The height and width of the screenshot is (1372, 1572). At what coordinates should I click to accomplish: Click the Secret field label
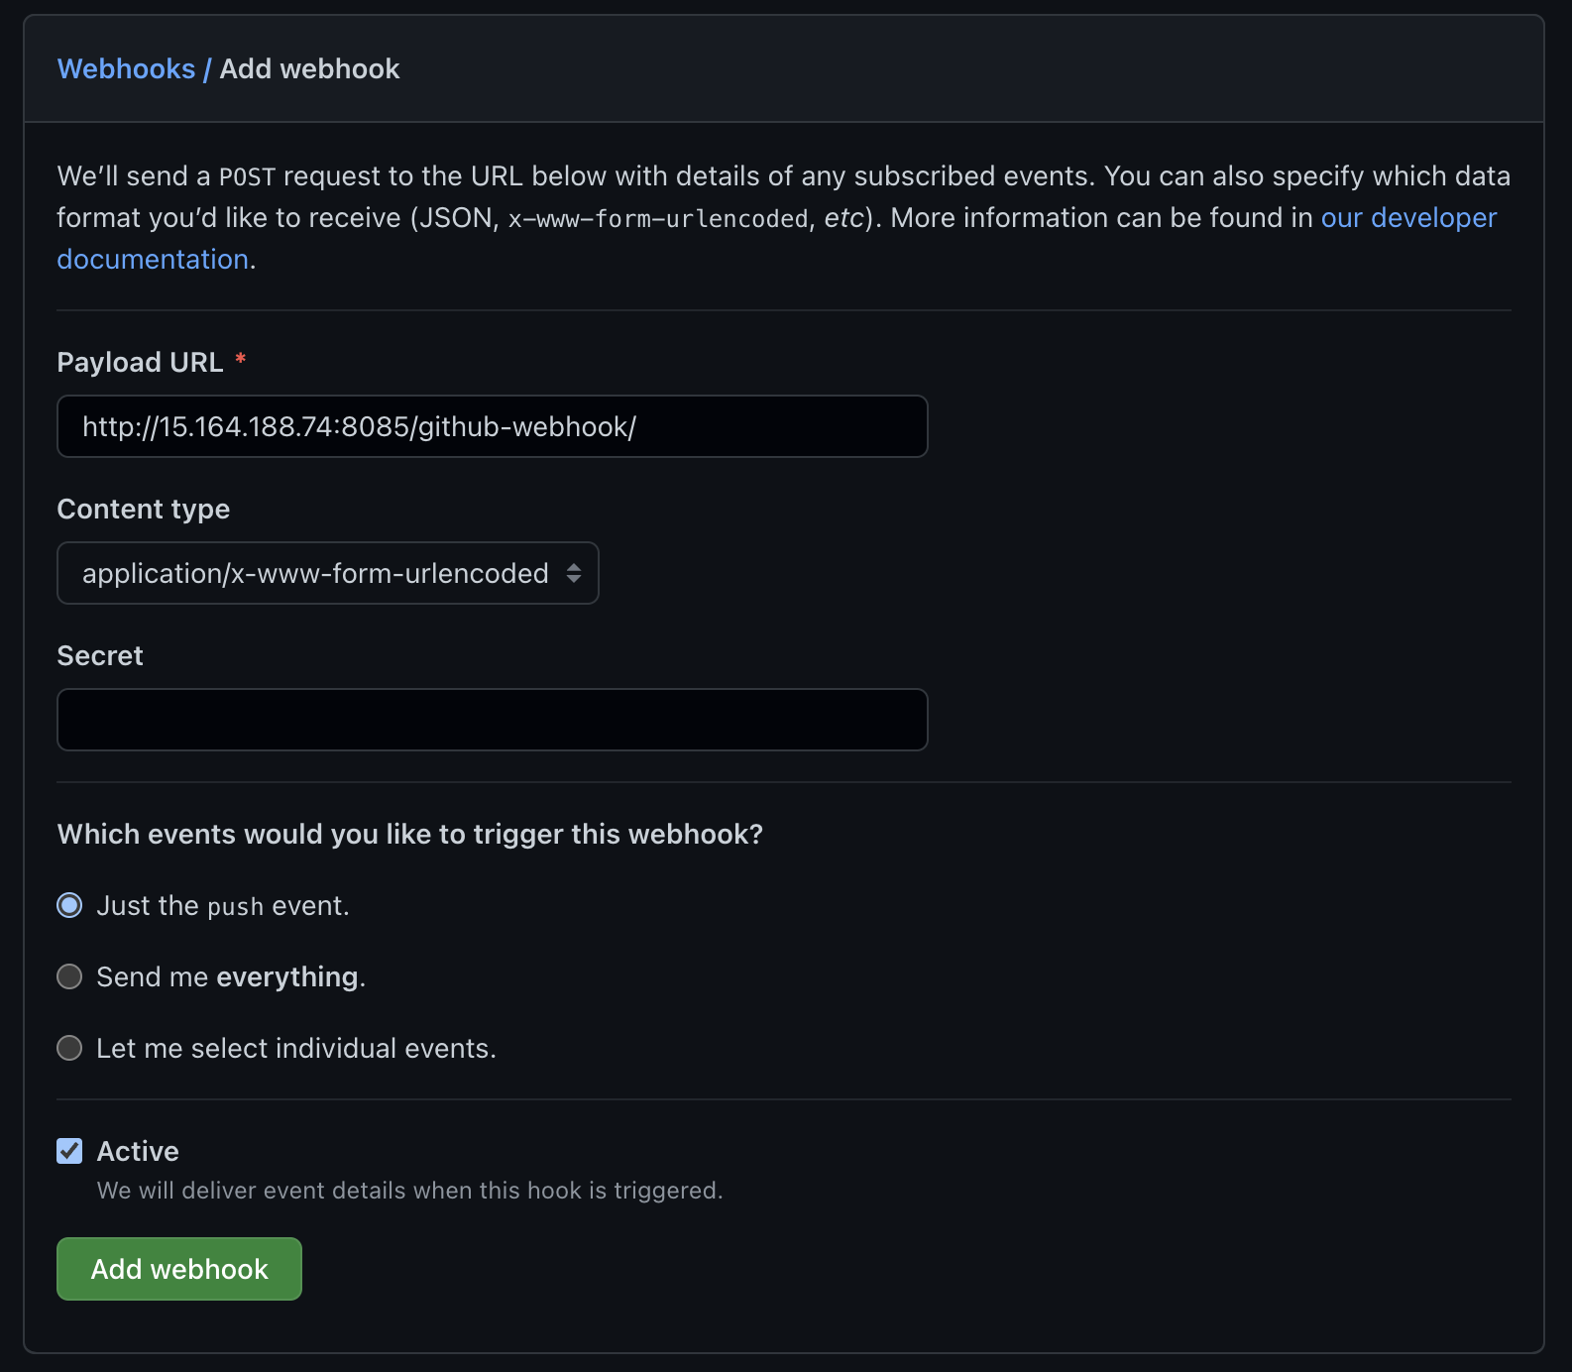(100, 656)
